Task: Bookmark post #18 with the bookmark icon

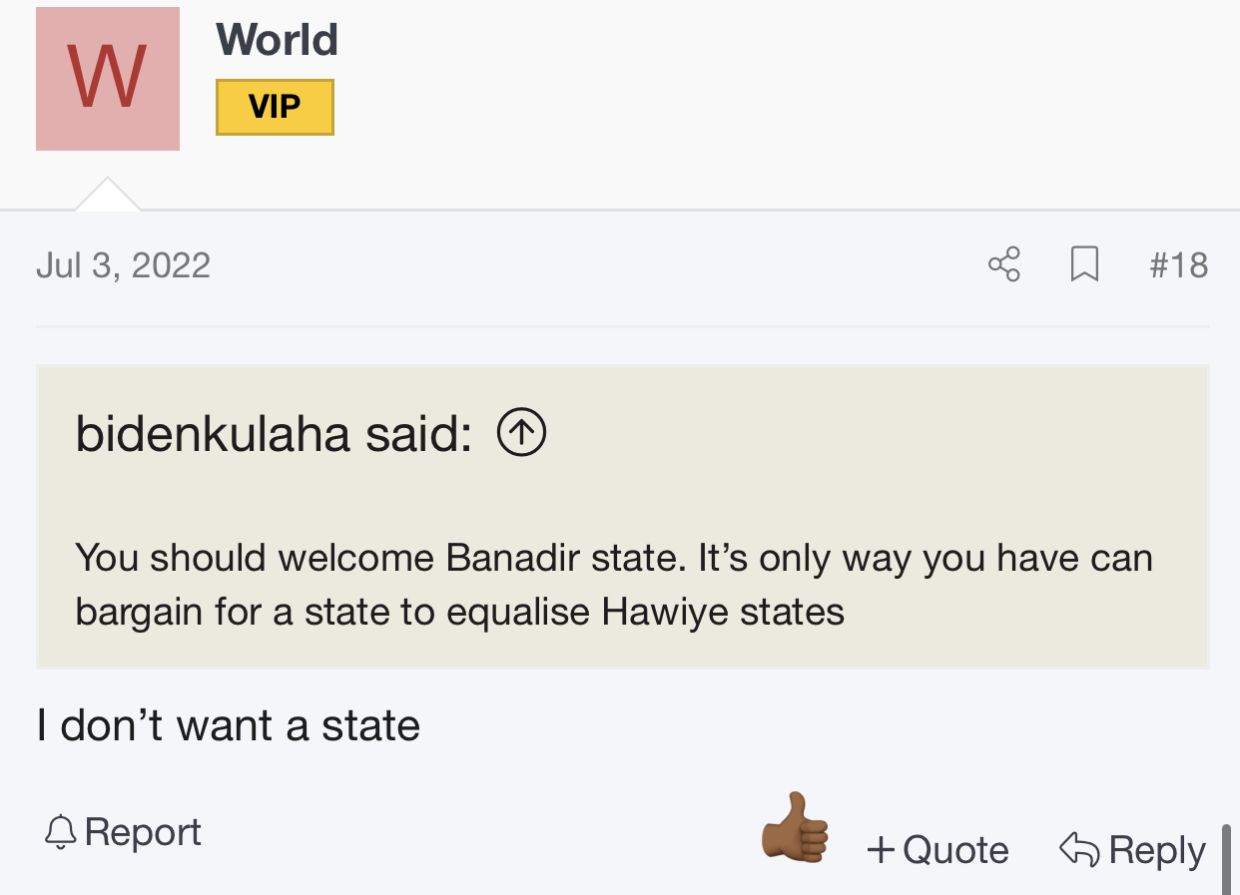Action: [x=1084, y=264]
